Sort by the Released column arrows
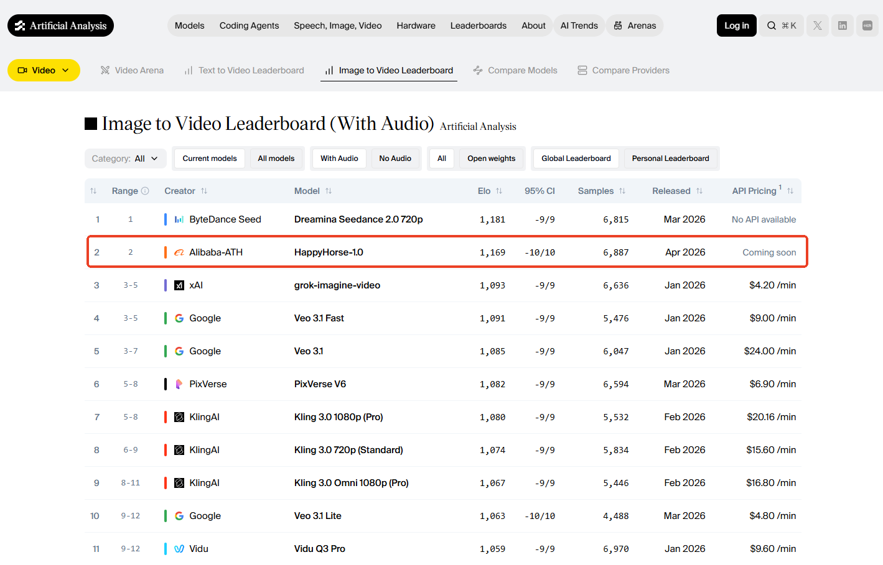Screen dimensions: 883x565 (x=699, y=191)
